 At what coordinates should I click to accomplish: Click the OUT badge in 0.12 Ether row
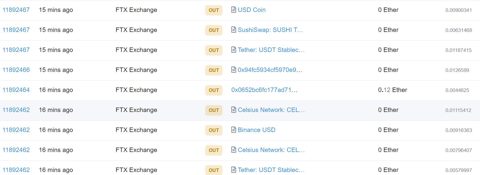(214, 90)
